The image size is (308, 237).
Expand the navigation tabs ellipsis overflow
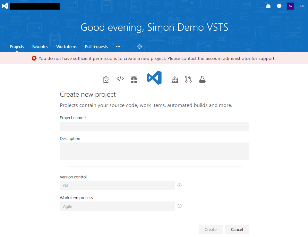(118, 46)
